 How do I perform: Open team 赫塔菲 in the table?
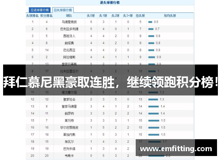tap(69, 43)
